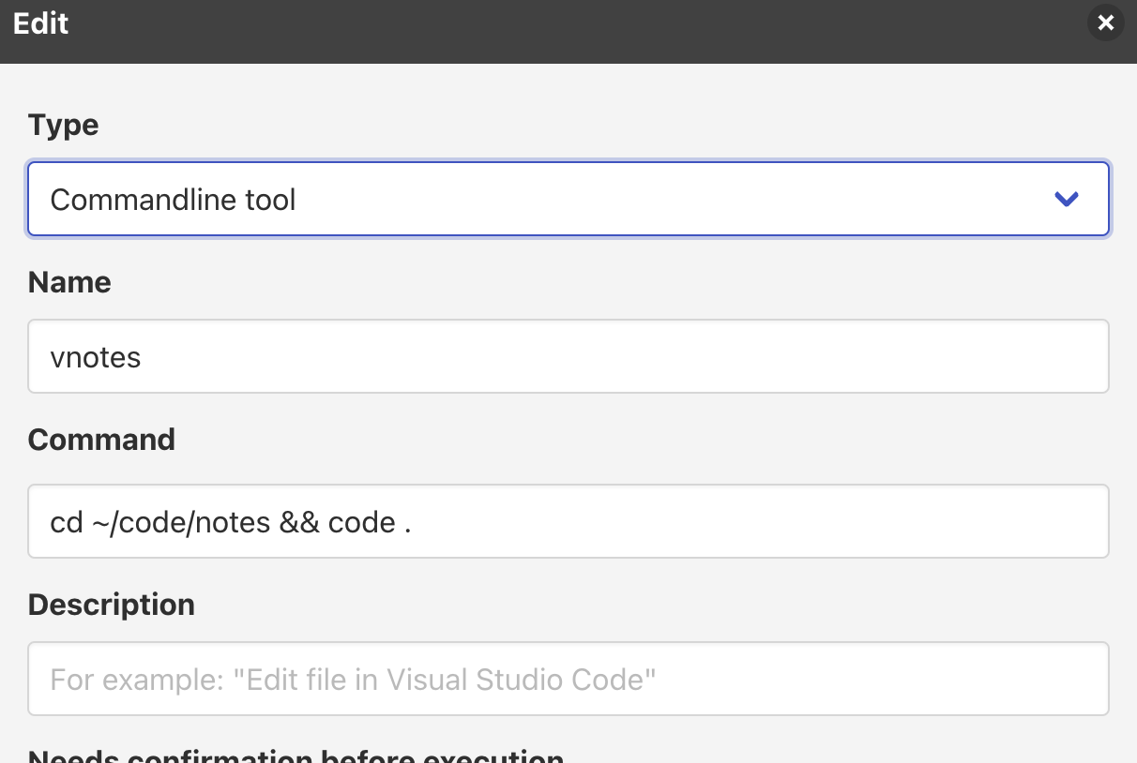This screenshot has width=1137, height=763.
Task: Click the dropdown chevron on the Type selector
Action: [1066, 199]
